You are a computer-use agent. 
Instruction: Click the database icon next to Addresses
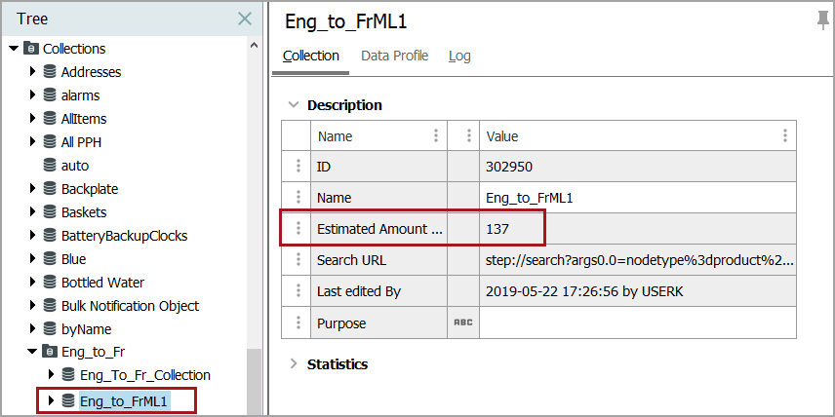tap(49, 72)
